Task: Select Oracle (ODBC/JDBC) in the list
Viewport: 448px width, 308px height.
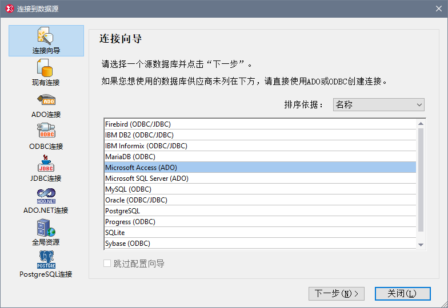Action: pos(260,200)
